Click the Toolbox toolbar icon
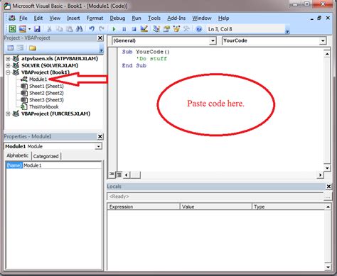The height and width of the screenshot is (276, 337). (x=186, y=29)
